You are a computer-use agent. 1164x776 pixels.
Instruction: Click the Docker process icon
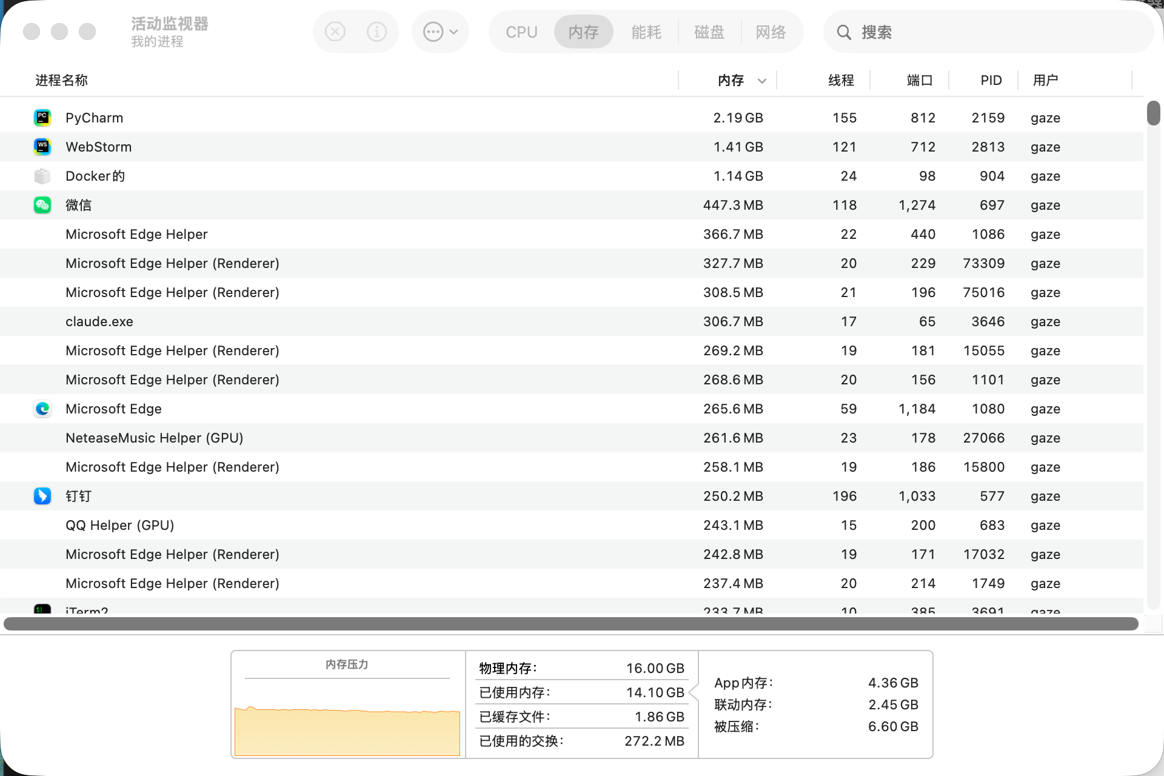pos(42,176)
